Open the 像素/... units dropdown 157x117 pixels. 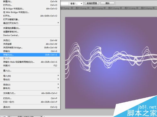point(76,3)
